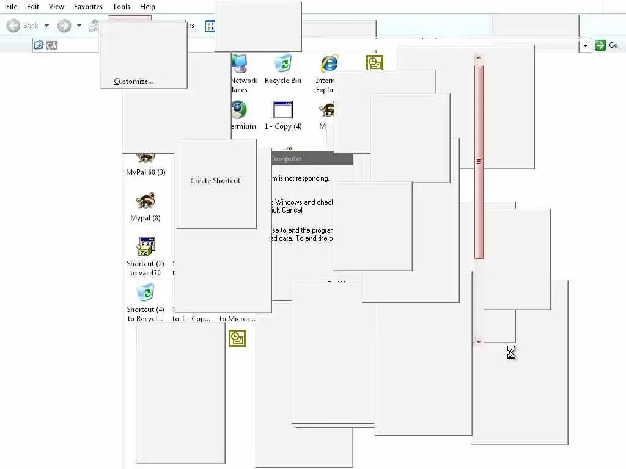Screen dimensions: 626x469
Task: Select the yellow icon beside Internet Explorer
Action: tap(375, 63)
